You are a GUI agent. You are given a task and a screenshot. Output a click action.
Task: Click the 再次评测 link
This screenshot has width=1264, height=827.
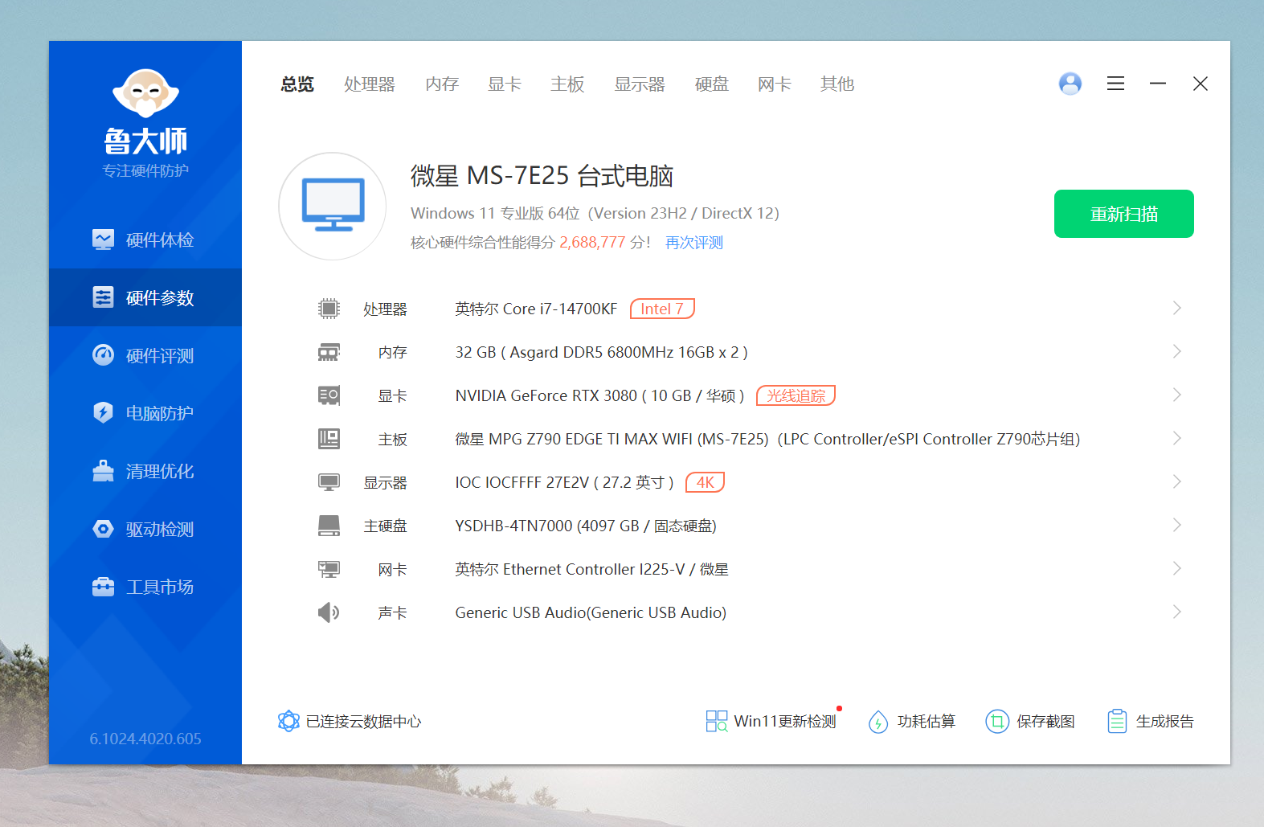point(694,243)
